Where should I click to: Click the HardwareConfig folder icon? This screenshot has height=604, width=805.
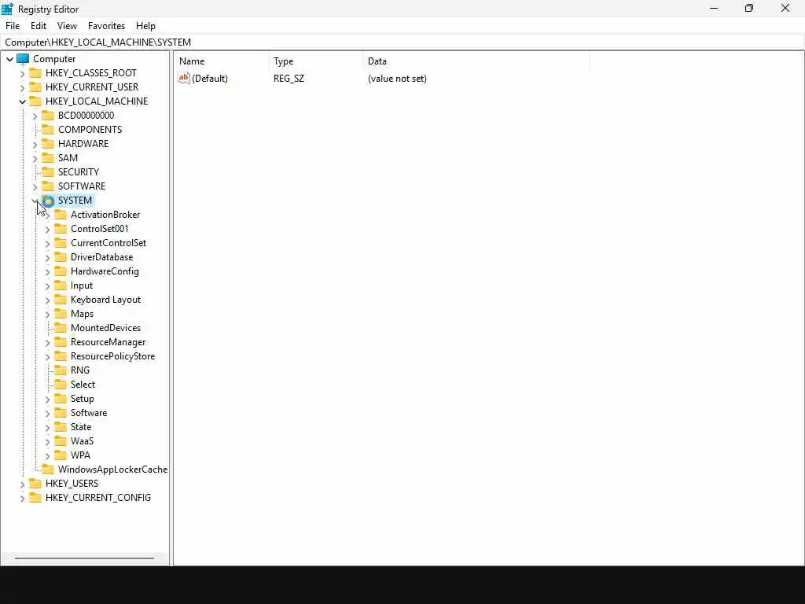click(x=61, y=271)
